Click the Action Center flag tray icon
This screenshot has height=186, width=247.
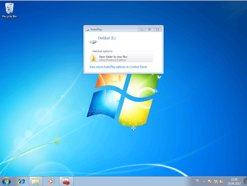tap(210, 181)
